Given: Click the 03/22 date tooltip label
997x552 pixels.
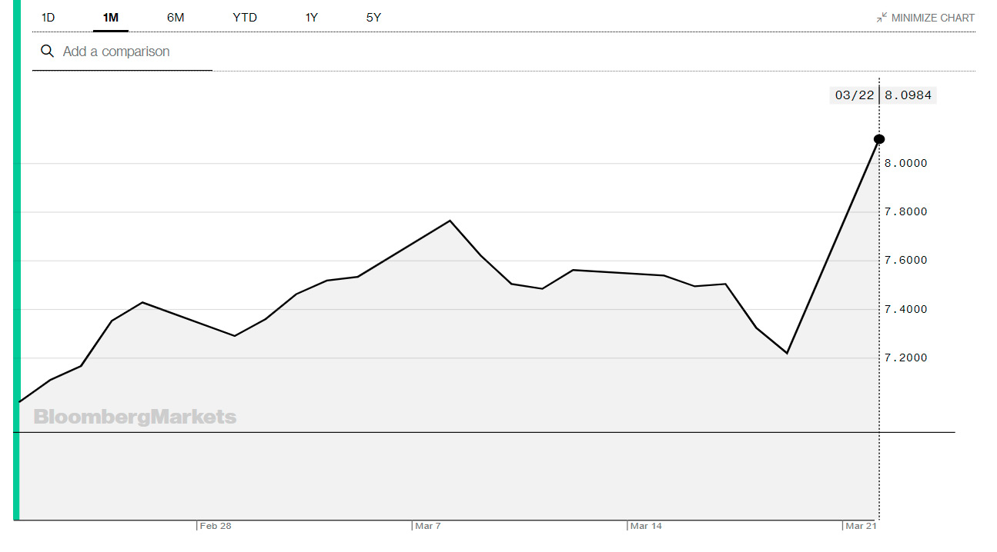Looking at the screenshot, I should (854, 95).
